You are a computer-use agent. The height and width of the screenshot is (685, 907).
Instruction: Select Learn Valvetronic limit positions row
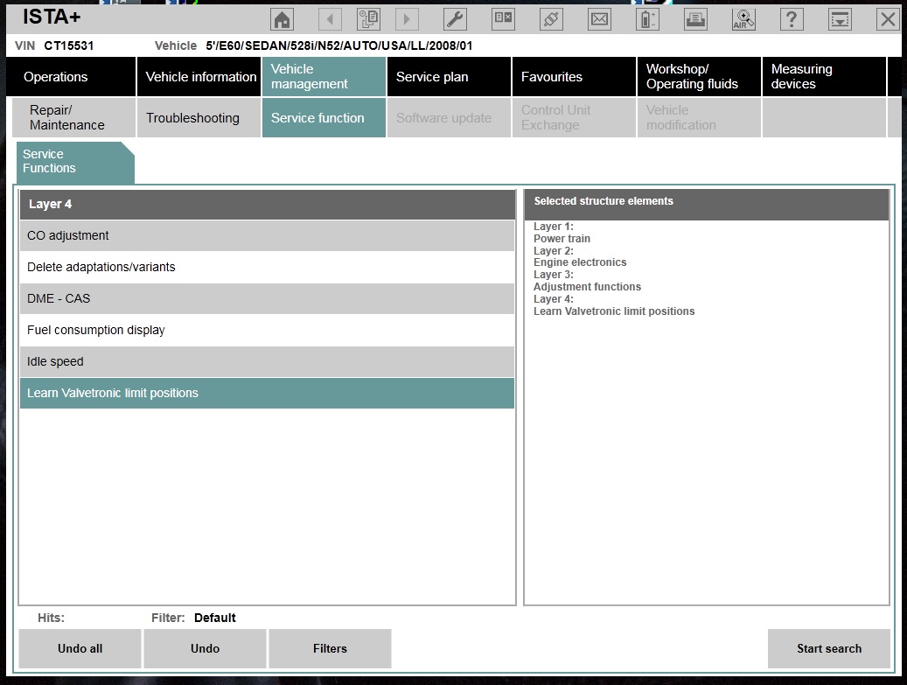point(267,393)
